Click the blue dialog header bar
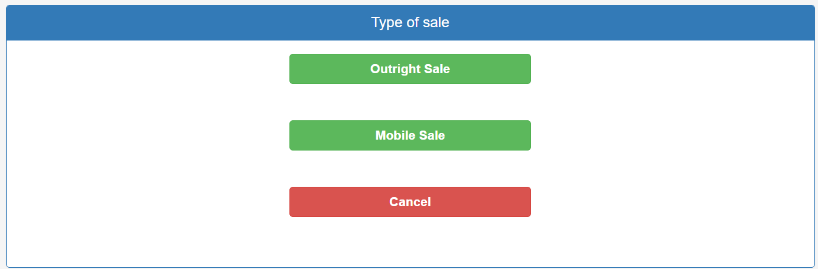Screen dimensions: 818x269 pos(182,23)
